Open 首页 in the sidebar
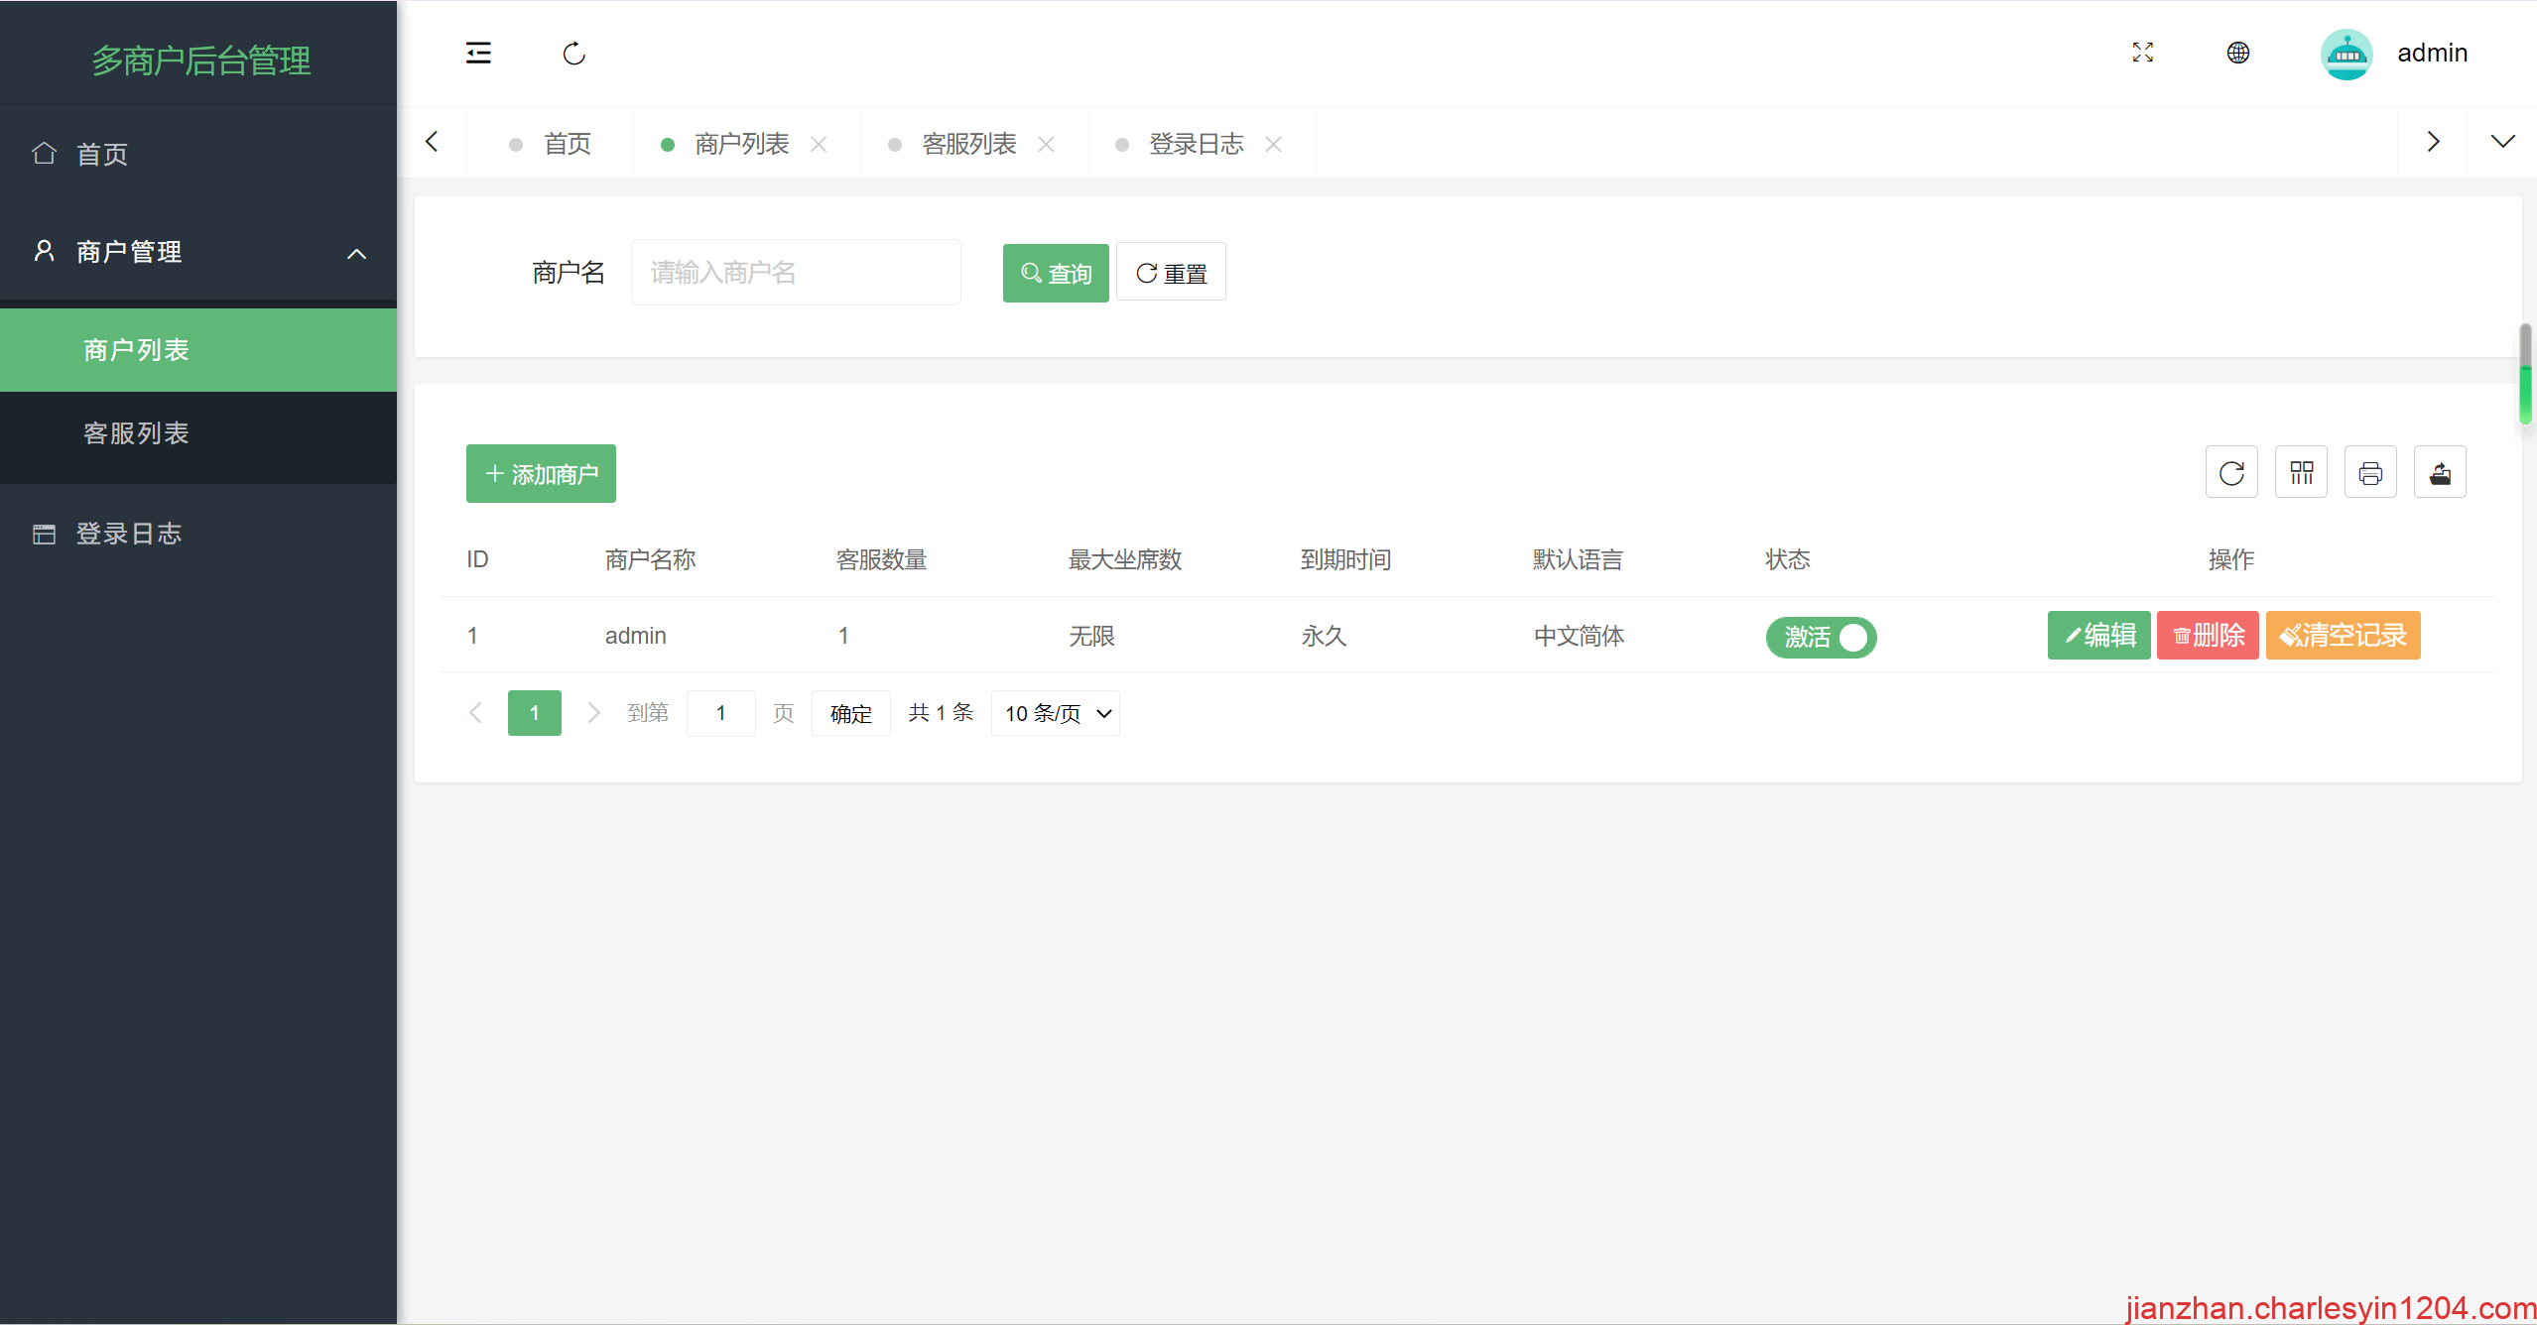Screen dimensions: 2537x1325 (198, 154)
